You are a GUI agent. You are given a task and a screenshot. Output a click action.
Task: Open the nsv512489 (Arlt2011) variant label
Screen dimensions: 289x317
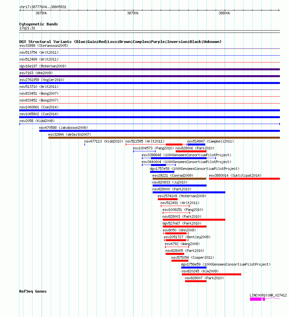pyautogui.click(x=39, y=60)
